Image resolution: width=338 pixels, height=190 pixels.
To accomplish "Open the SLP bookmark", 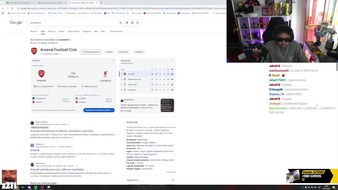I will click(107, 13).
